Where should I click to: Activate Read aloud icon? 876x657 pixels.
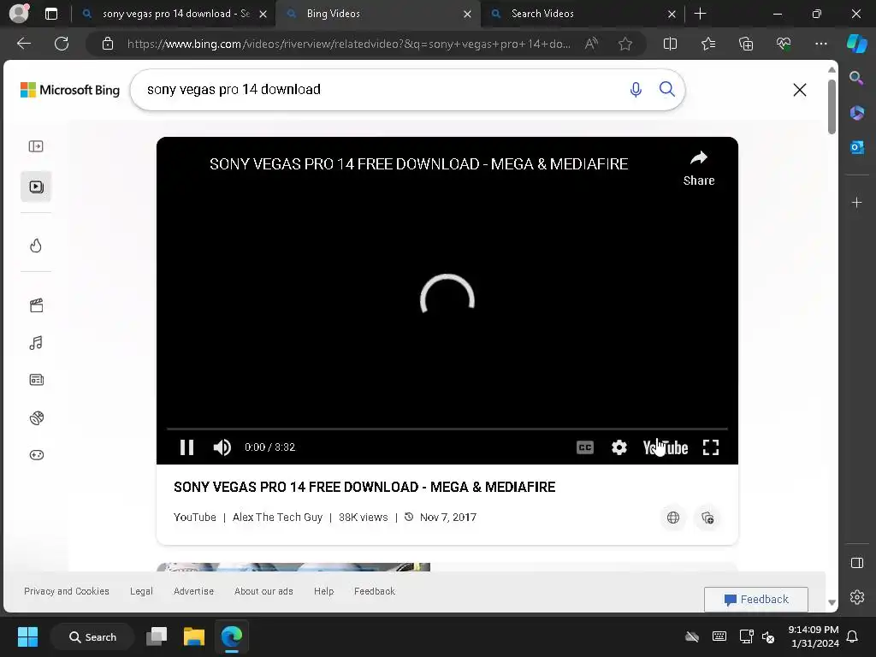pos(591,44)
